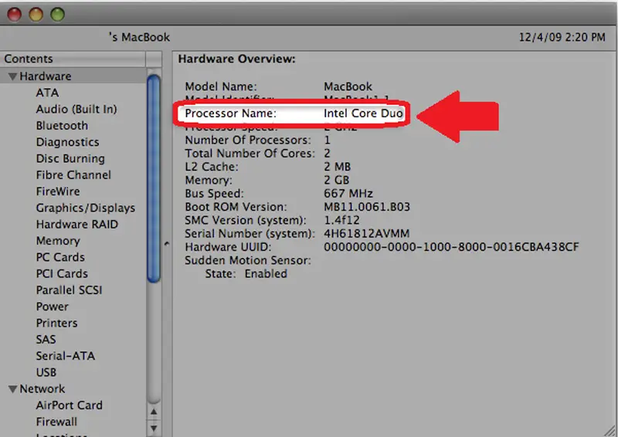Click the yellow minimize window button
Image resolution: width=618 pixels, height=437 pixels.
pos(36,15)
